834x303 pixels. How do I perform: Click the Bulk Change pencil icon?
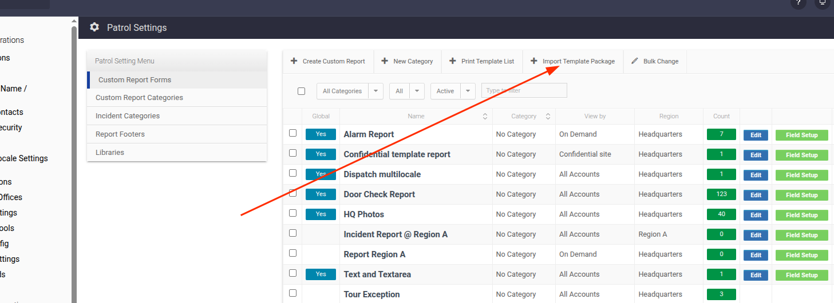[x=635, y=61]
